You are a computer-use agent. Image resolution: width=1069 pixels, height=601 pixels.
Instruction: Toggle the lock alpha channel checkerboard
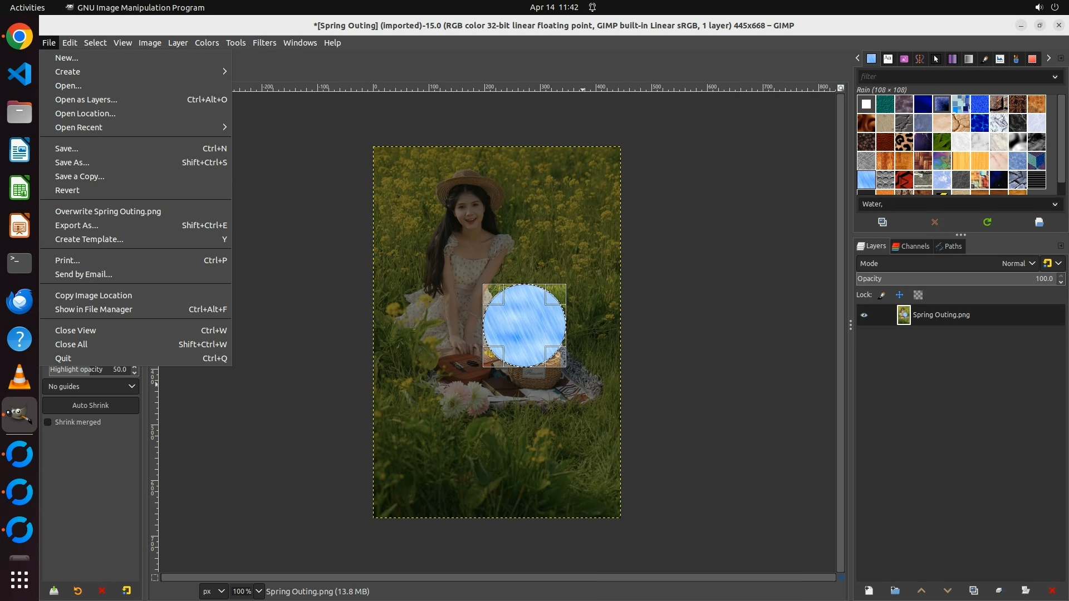click(918, 295)
